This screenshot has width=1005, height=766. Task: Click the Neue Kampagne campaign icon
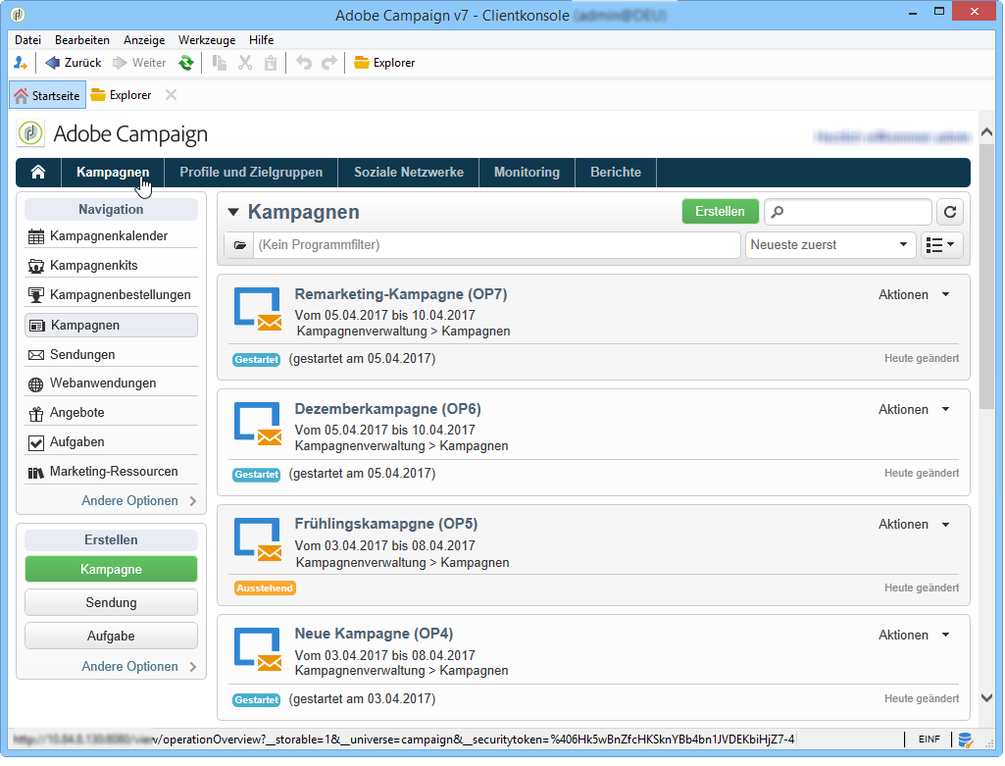point(258,649)
